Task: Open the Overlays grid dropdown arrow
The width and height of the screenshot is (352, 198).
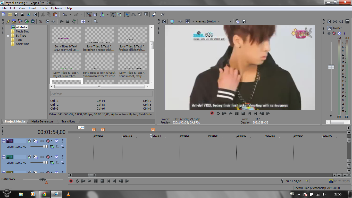Action: click(x=231, y=21)
